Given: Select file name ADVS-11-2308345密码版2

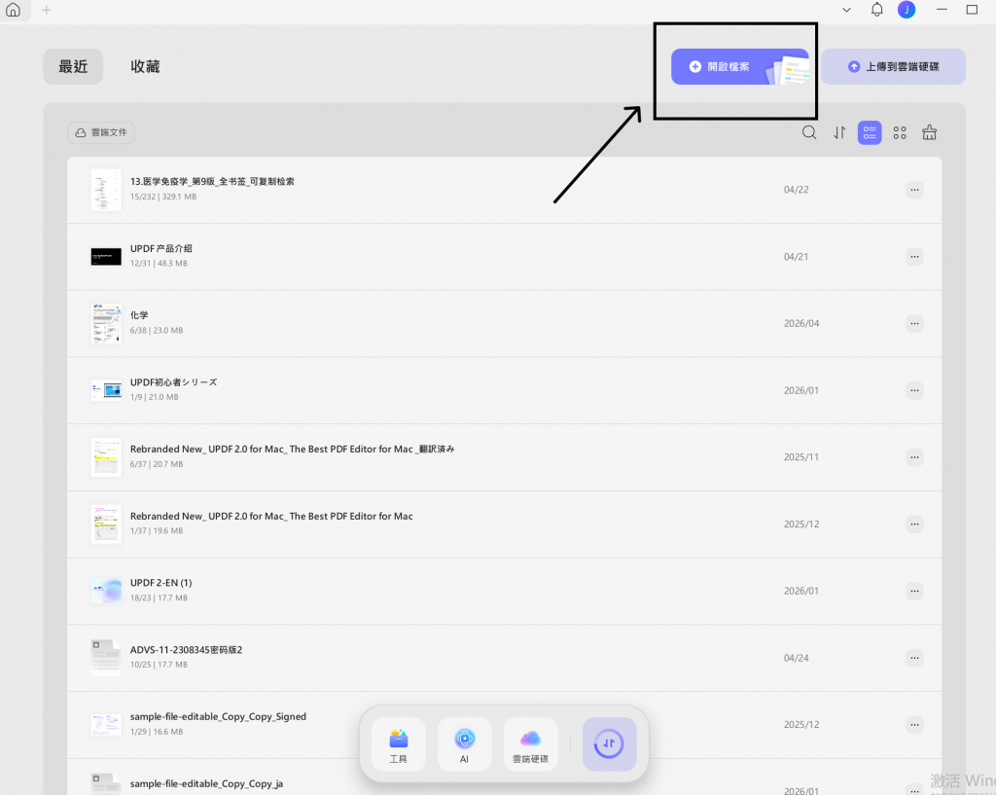Looking at the screenshot, I should tap(186, 649).
